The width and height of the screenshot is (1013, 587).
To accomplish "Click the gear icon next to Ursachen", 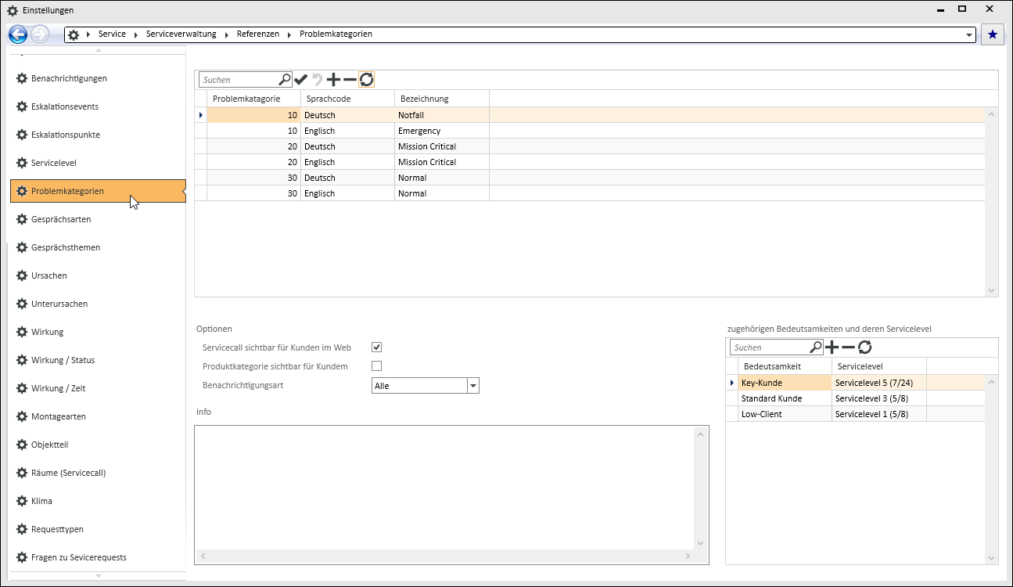I will click(22, 275).
